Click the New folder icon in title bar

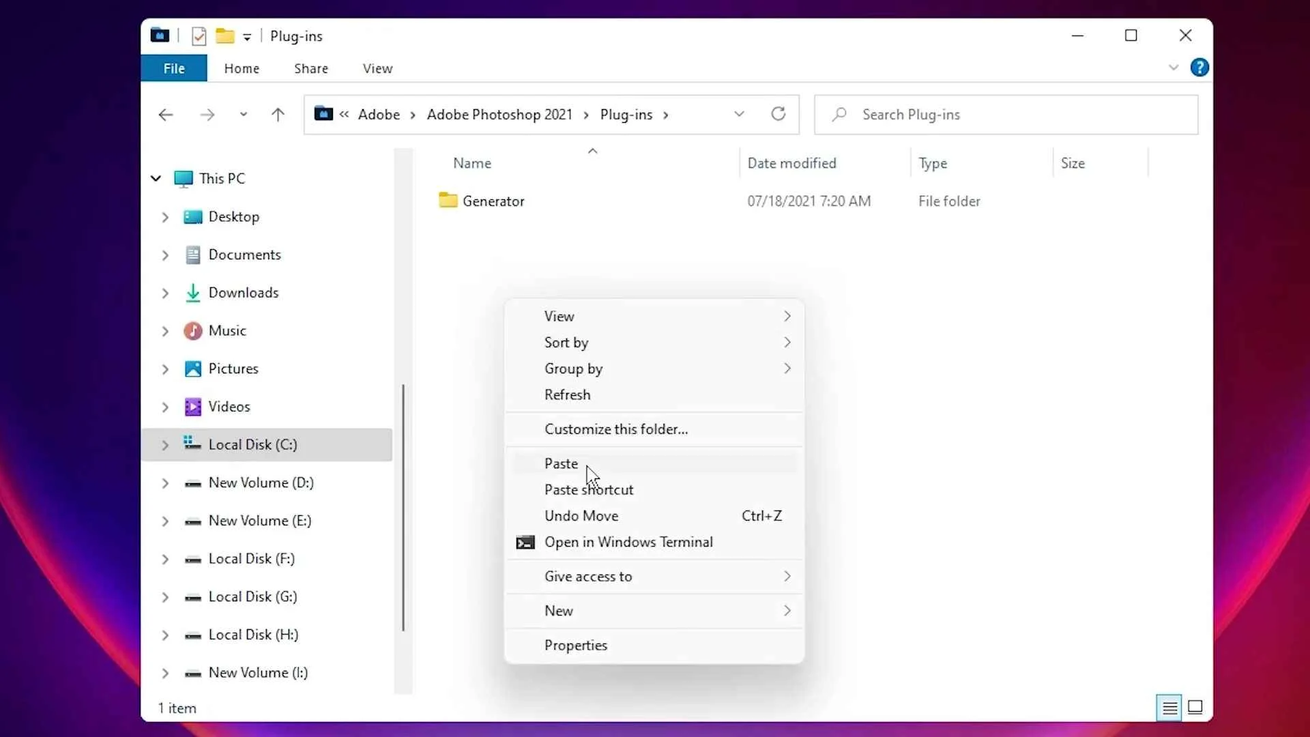[225, 36]
